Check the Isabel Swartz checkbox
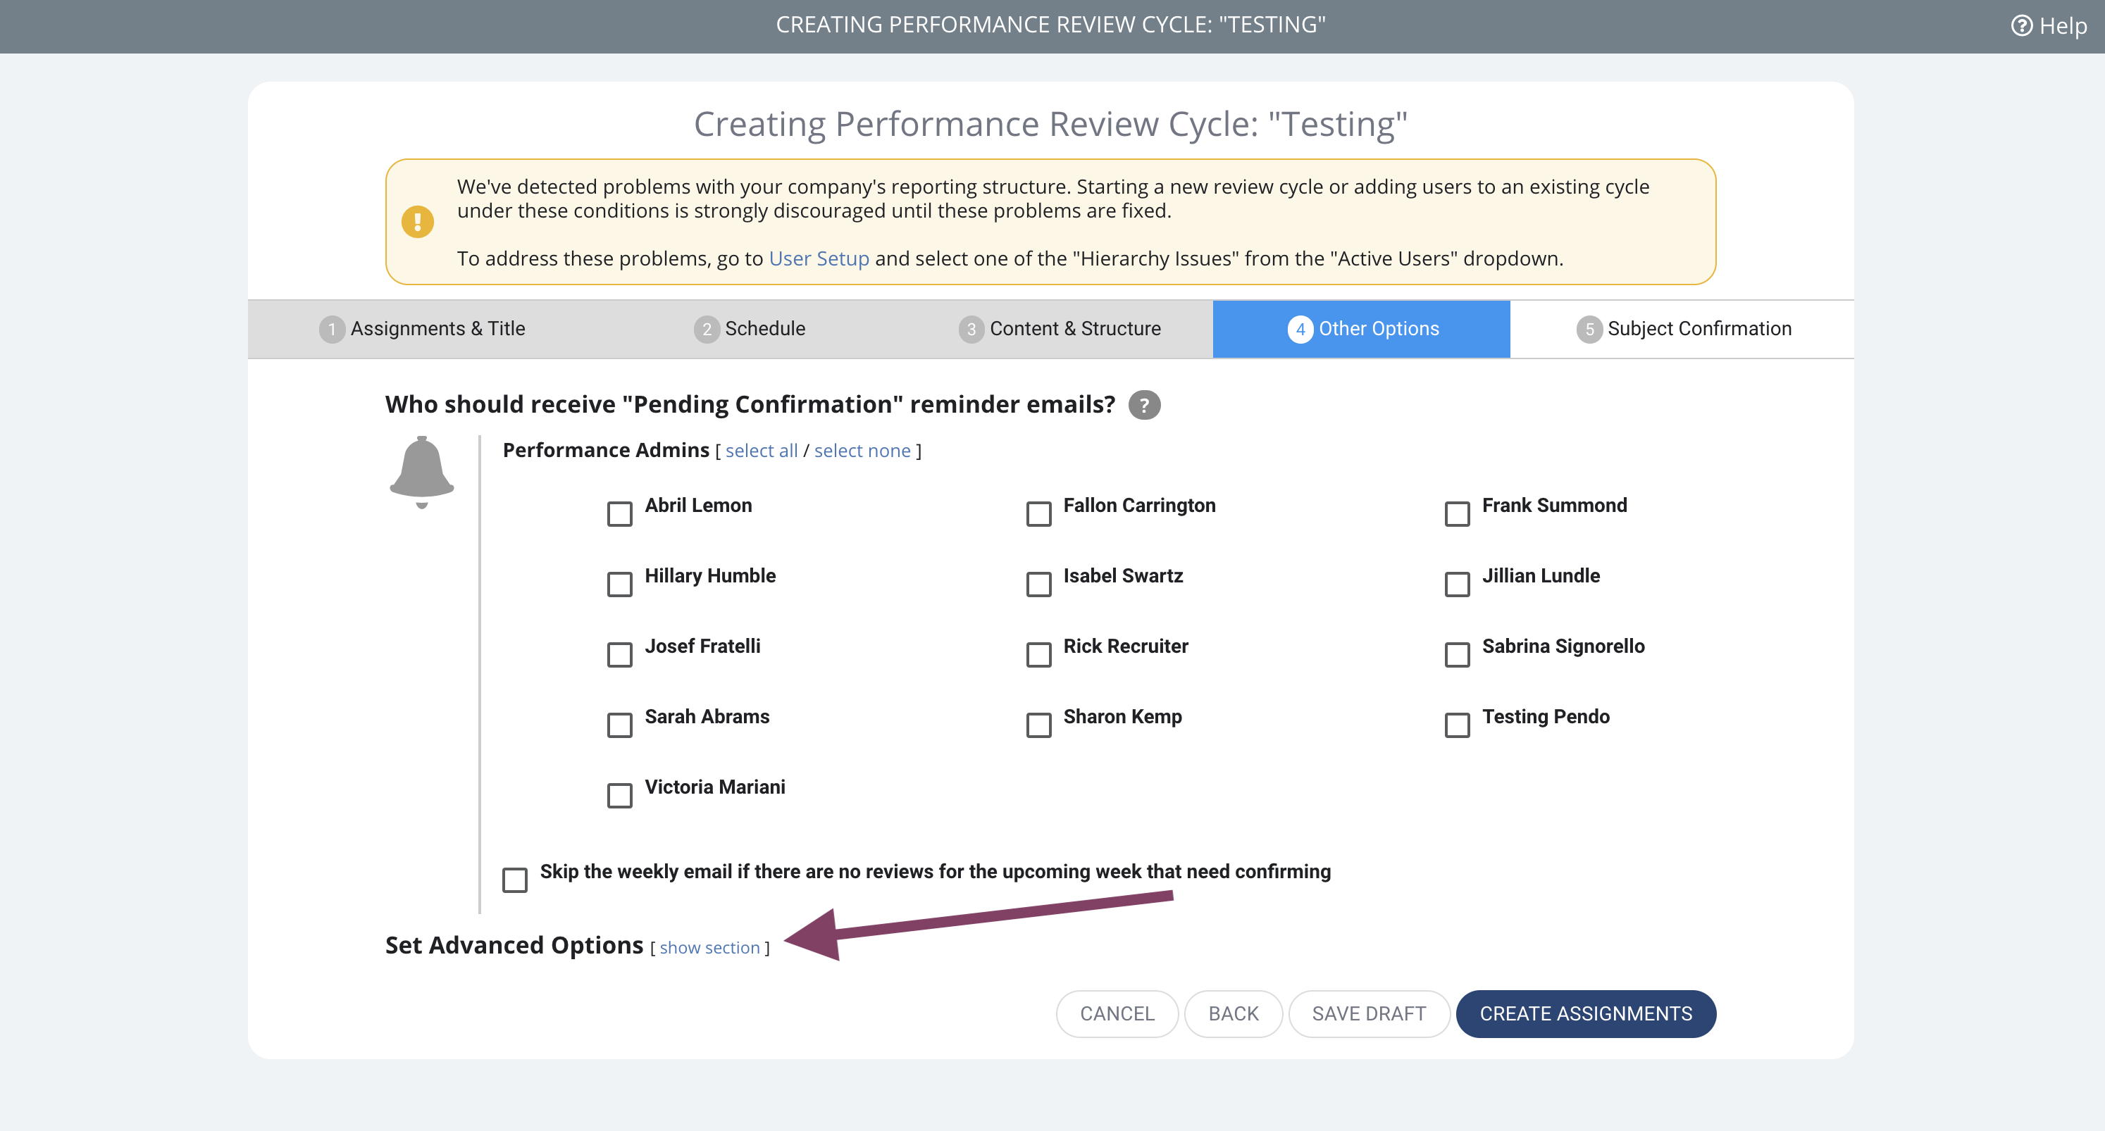 click(x=1038, y=584)
